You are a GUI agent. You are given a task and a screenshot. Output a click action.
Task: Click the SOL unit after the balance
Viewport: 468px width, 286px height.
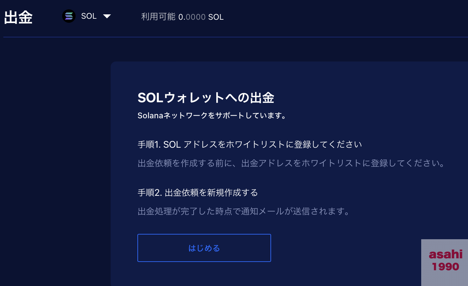click(x=216, y=17)
